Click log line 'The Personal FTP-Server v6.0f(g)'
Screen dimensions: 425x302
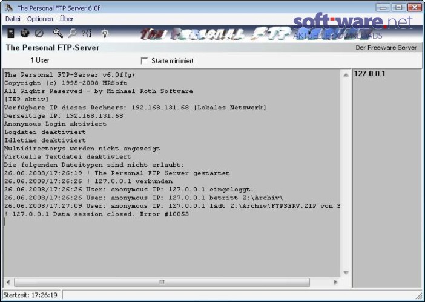click(x=70, y=75)
